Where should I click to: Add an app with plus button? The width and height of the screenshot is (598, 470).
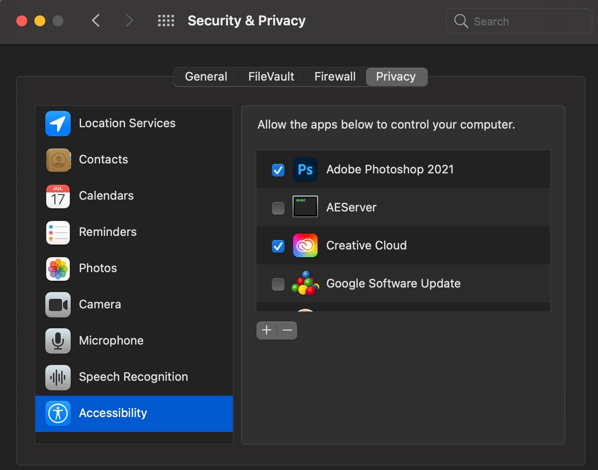click(267, 331)
